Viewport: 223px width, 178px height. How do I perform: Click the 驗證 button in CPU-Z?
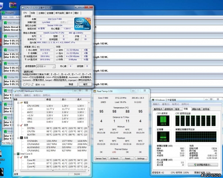coord(71,84)
